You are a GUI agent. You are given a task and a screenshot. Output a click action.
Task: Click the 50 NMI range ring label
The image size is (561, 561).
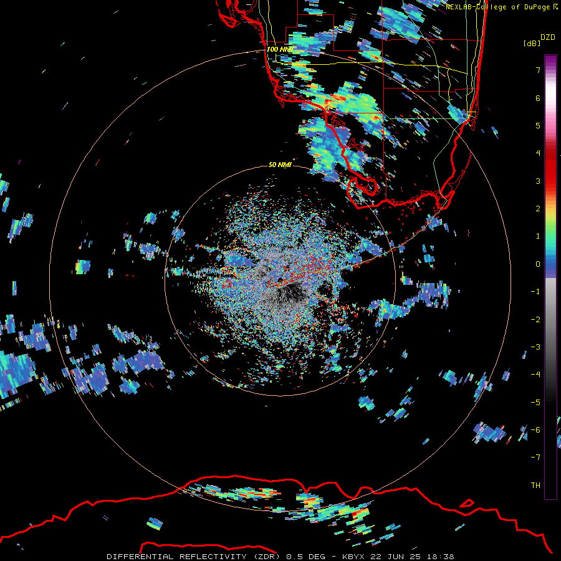280,165
